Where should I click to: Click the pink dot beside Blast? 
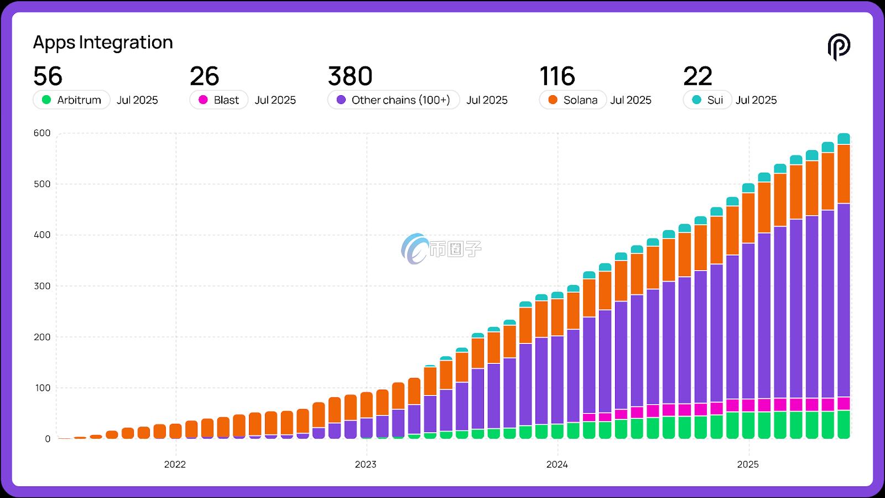click(203, 100)
